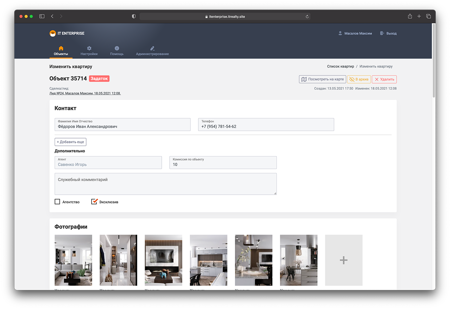
Task: Open new tab with plus icon
Action: pyautogui.click(x=419, y=16)
